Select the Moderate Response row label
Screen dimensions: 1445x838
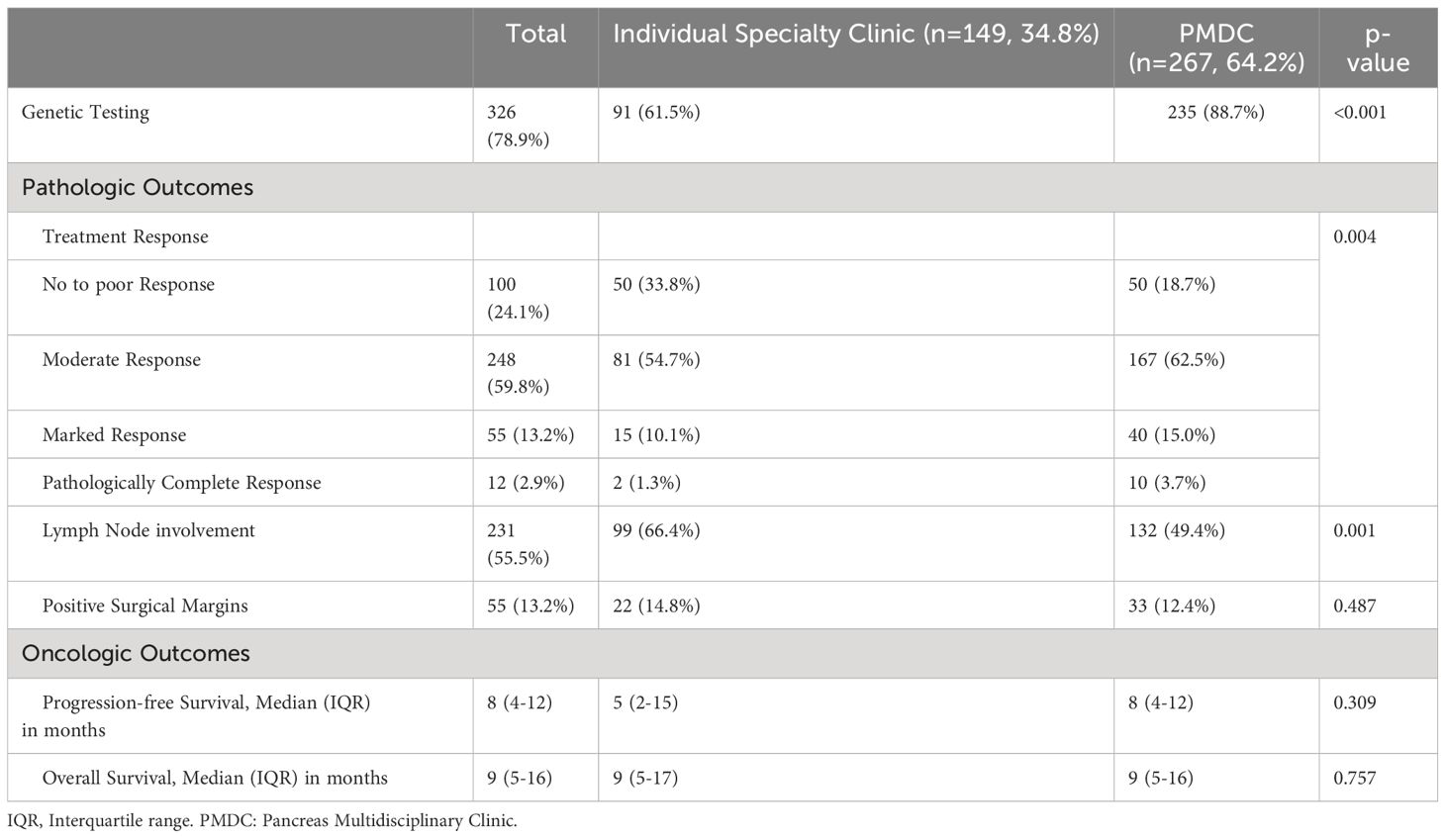122,360
